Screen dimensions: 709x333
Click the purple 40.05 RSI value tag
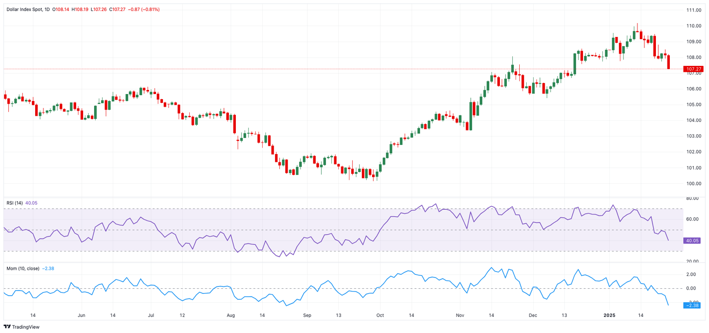pyautogui.click(x=694, y=241)
